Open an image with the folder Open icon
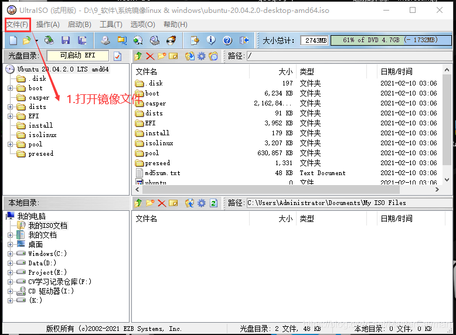Screen dimensions: 456x335 27,40
